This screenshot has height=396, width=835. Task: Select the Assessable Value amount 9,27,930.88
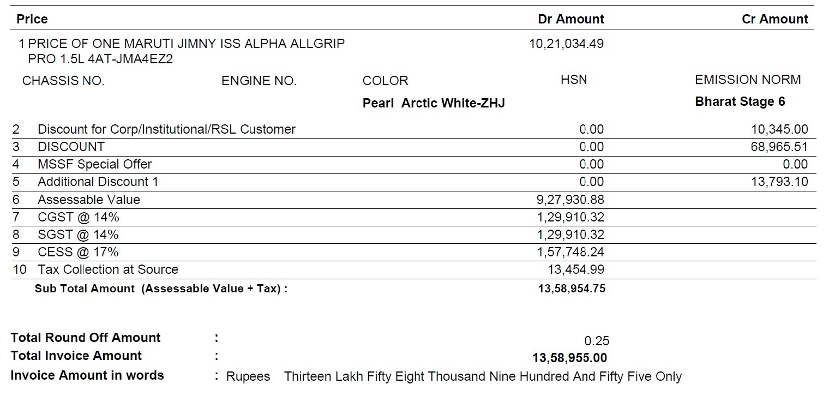pos(570,200)
